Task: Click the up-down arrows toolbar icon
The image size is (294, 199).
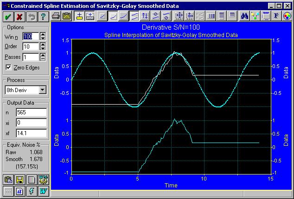Action: pos(145,16)
